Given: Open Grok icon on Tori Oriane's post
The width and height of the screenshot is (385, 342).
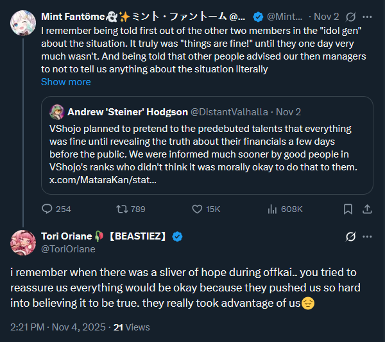Looking at the screenshot, I should coord(350,236).
